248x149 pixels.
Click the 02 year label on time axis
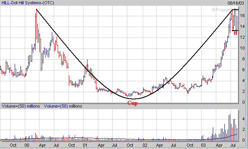145,145
